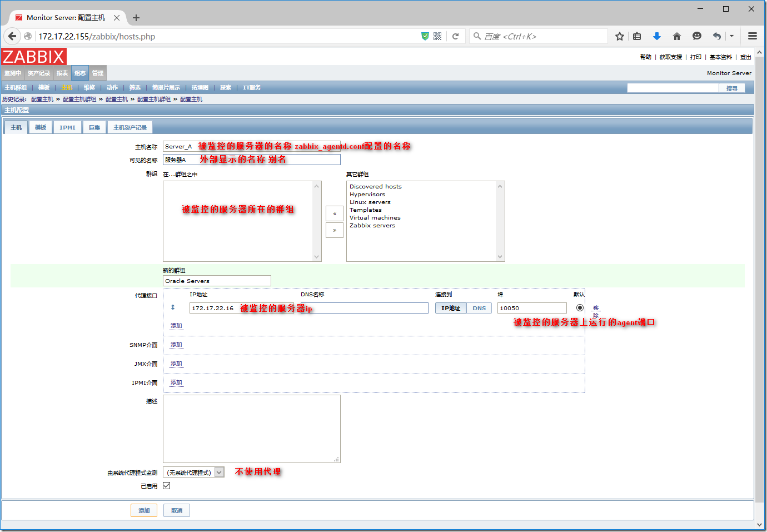Move selected group right with » button
Screen dimensions: 767x532
pyautogui.click(x=335, y=230)
